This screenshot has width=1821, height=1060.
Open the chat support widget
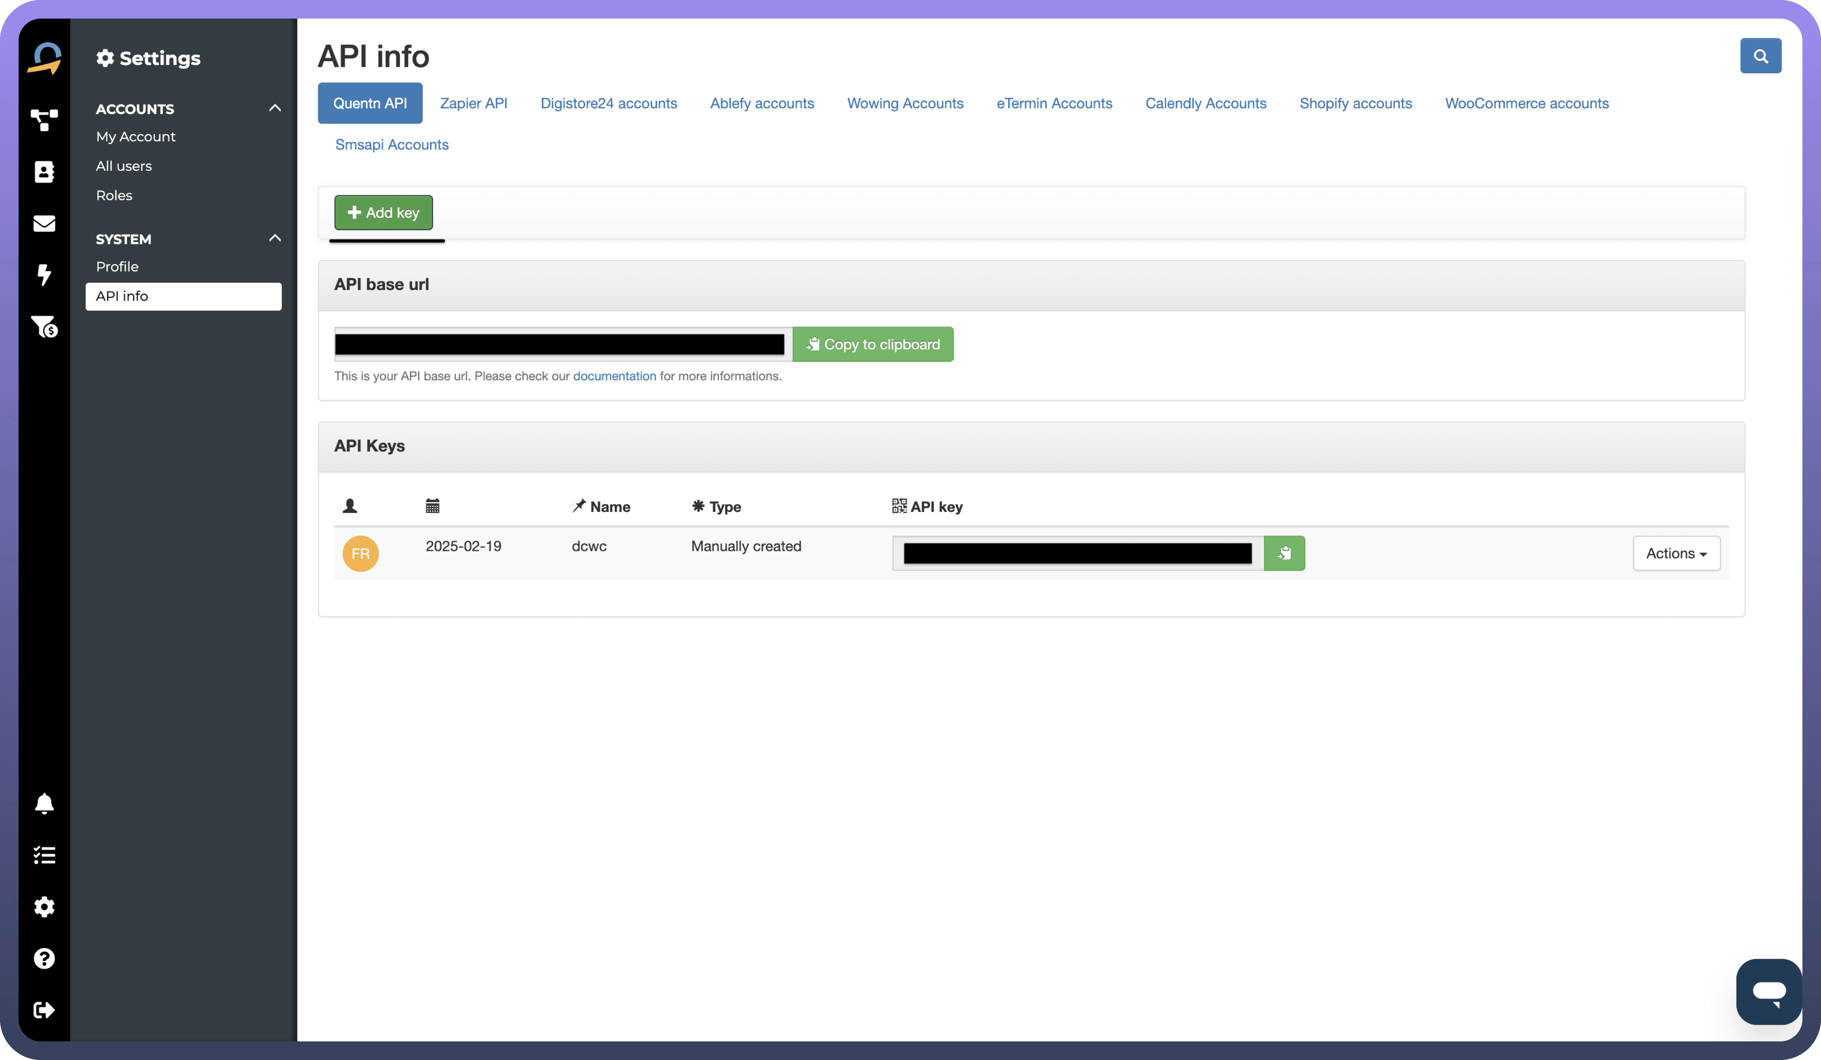click(1768, 991)
